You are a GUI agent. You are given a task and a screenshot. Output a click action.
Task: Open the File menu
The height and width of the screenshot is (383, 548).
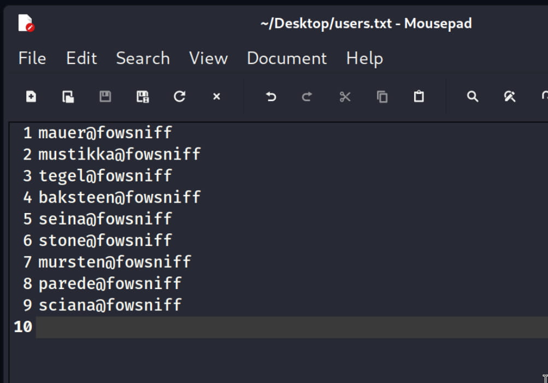coord(32,58)
